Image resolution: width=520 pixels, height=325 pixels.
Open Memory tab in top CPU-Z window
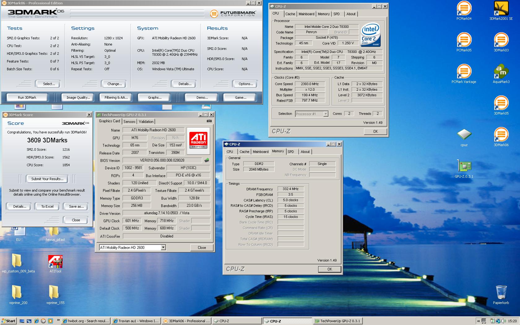[x=323, y=14]
